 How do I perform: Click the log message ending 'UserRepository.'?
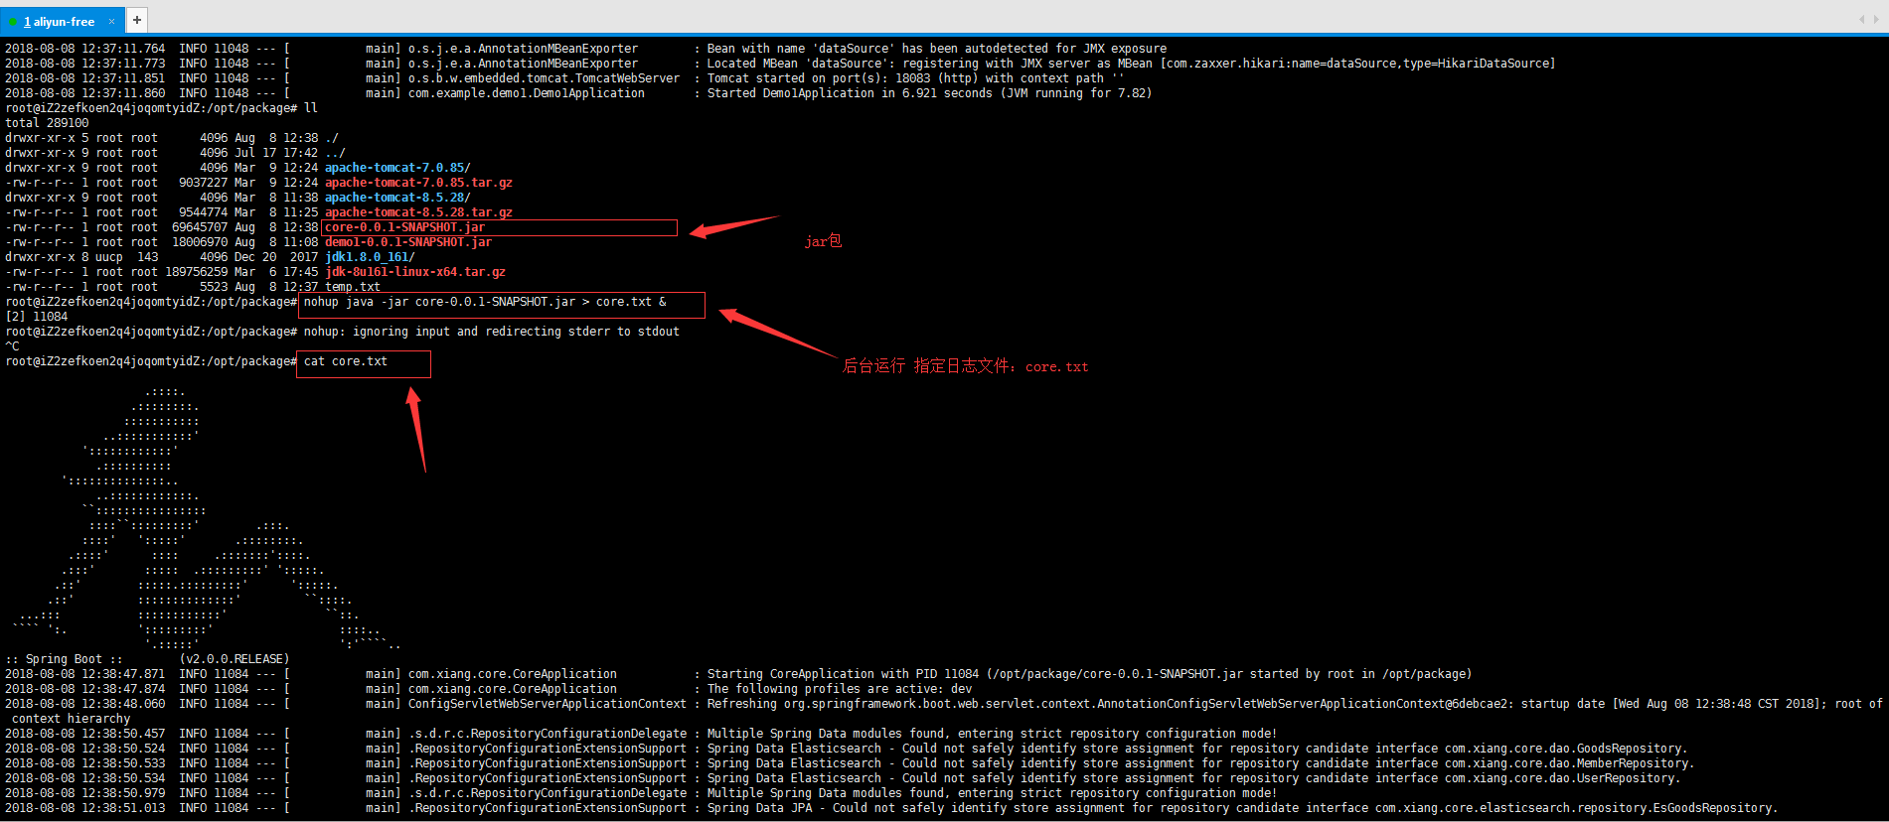pyautogui.click(x=1193, y=778)
